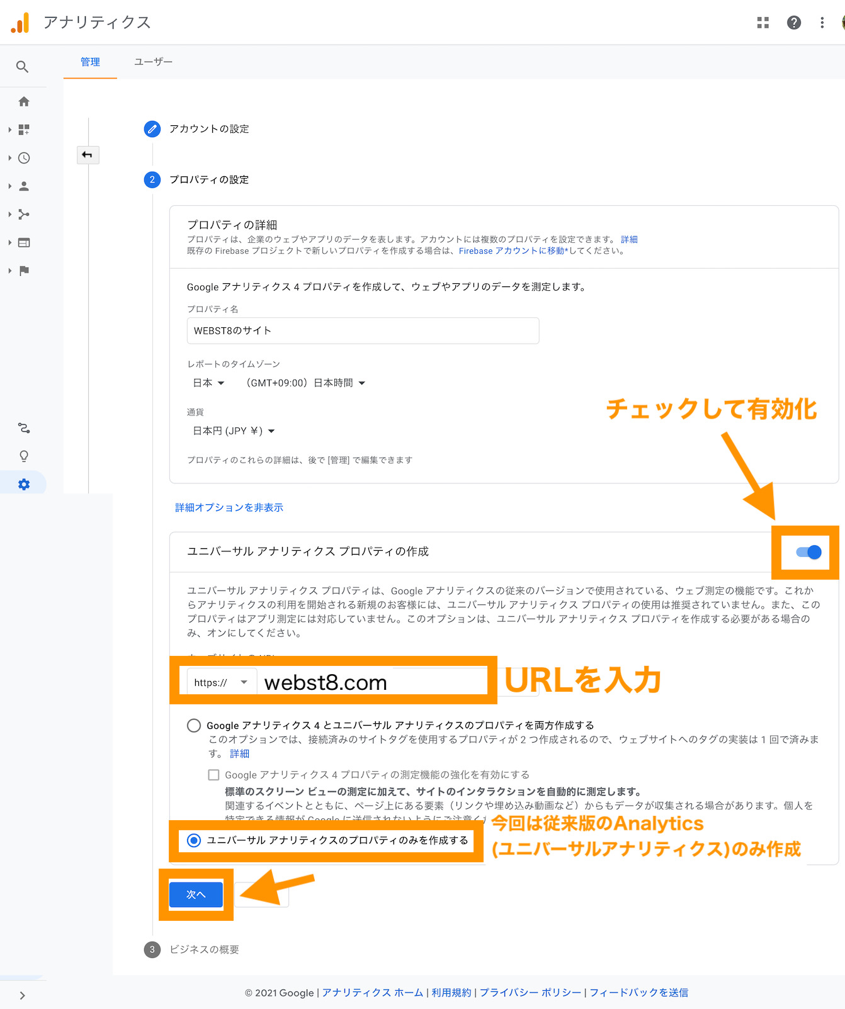This screenshot has height=1009, width=845.
Task: Click the search magnifier icon in sidebar
Action: tap(23, 67)
